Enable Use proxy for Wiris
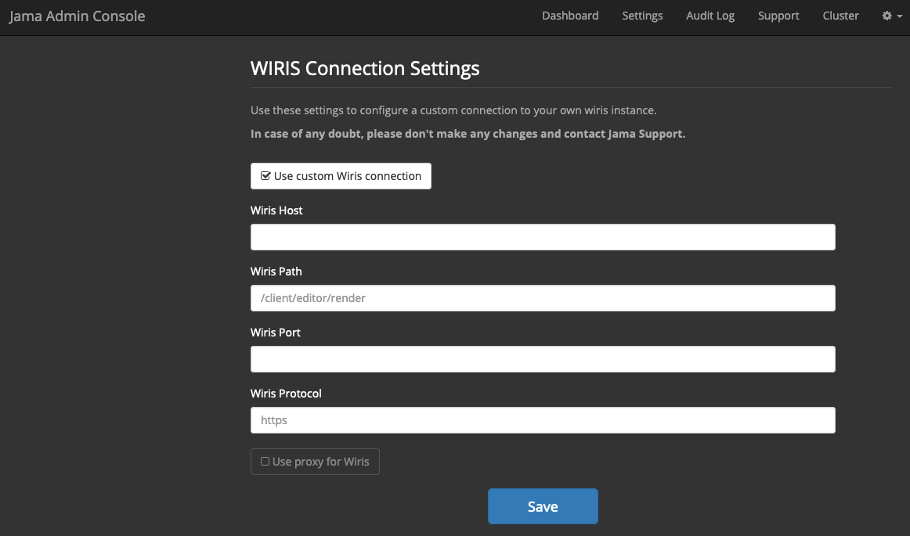910x536 pixels. [315, 462]
